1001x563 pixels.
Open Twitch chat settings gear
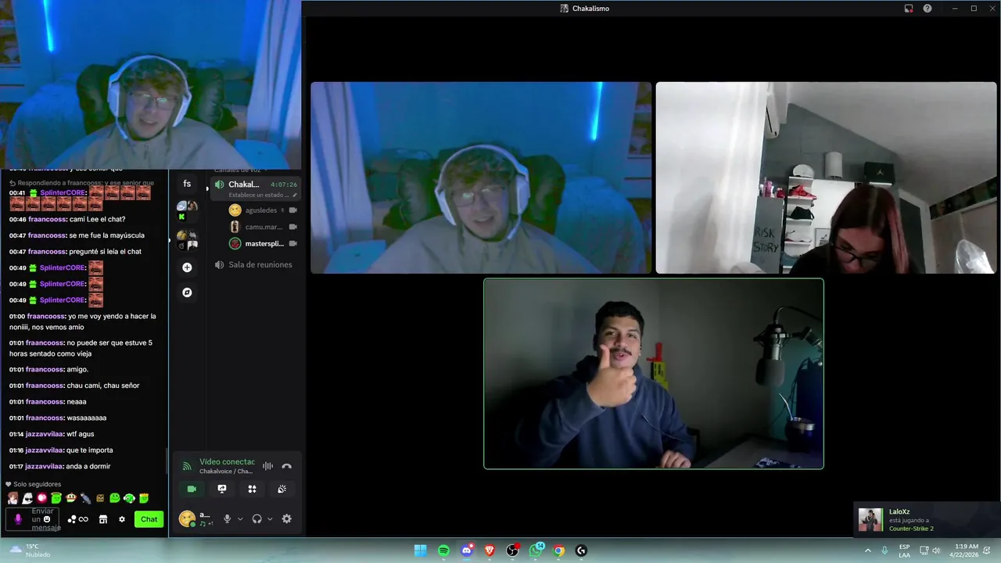click(121, 519)
